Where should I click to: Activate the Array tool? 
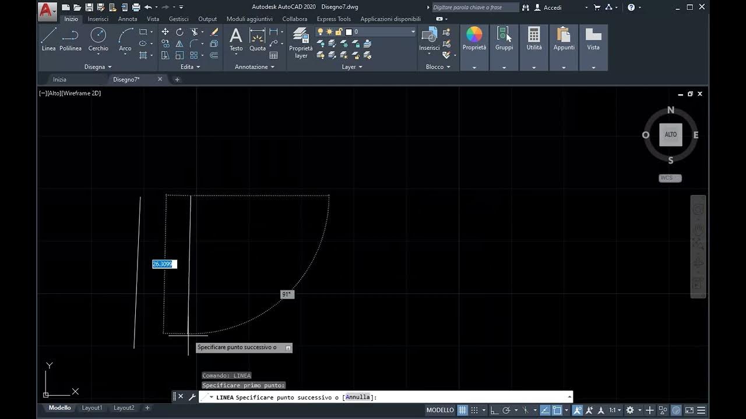tap(194, 55)
